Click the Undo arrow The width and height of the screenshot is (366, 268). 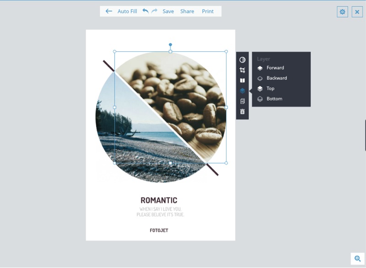pos(145,11)
